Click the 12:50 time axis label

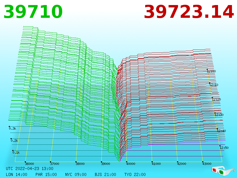224,148
